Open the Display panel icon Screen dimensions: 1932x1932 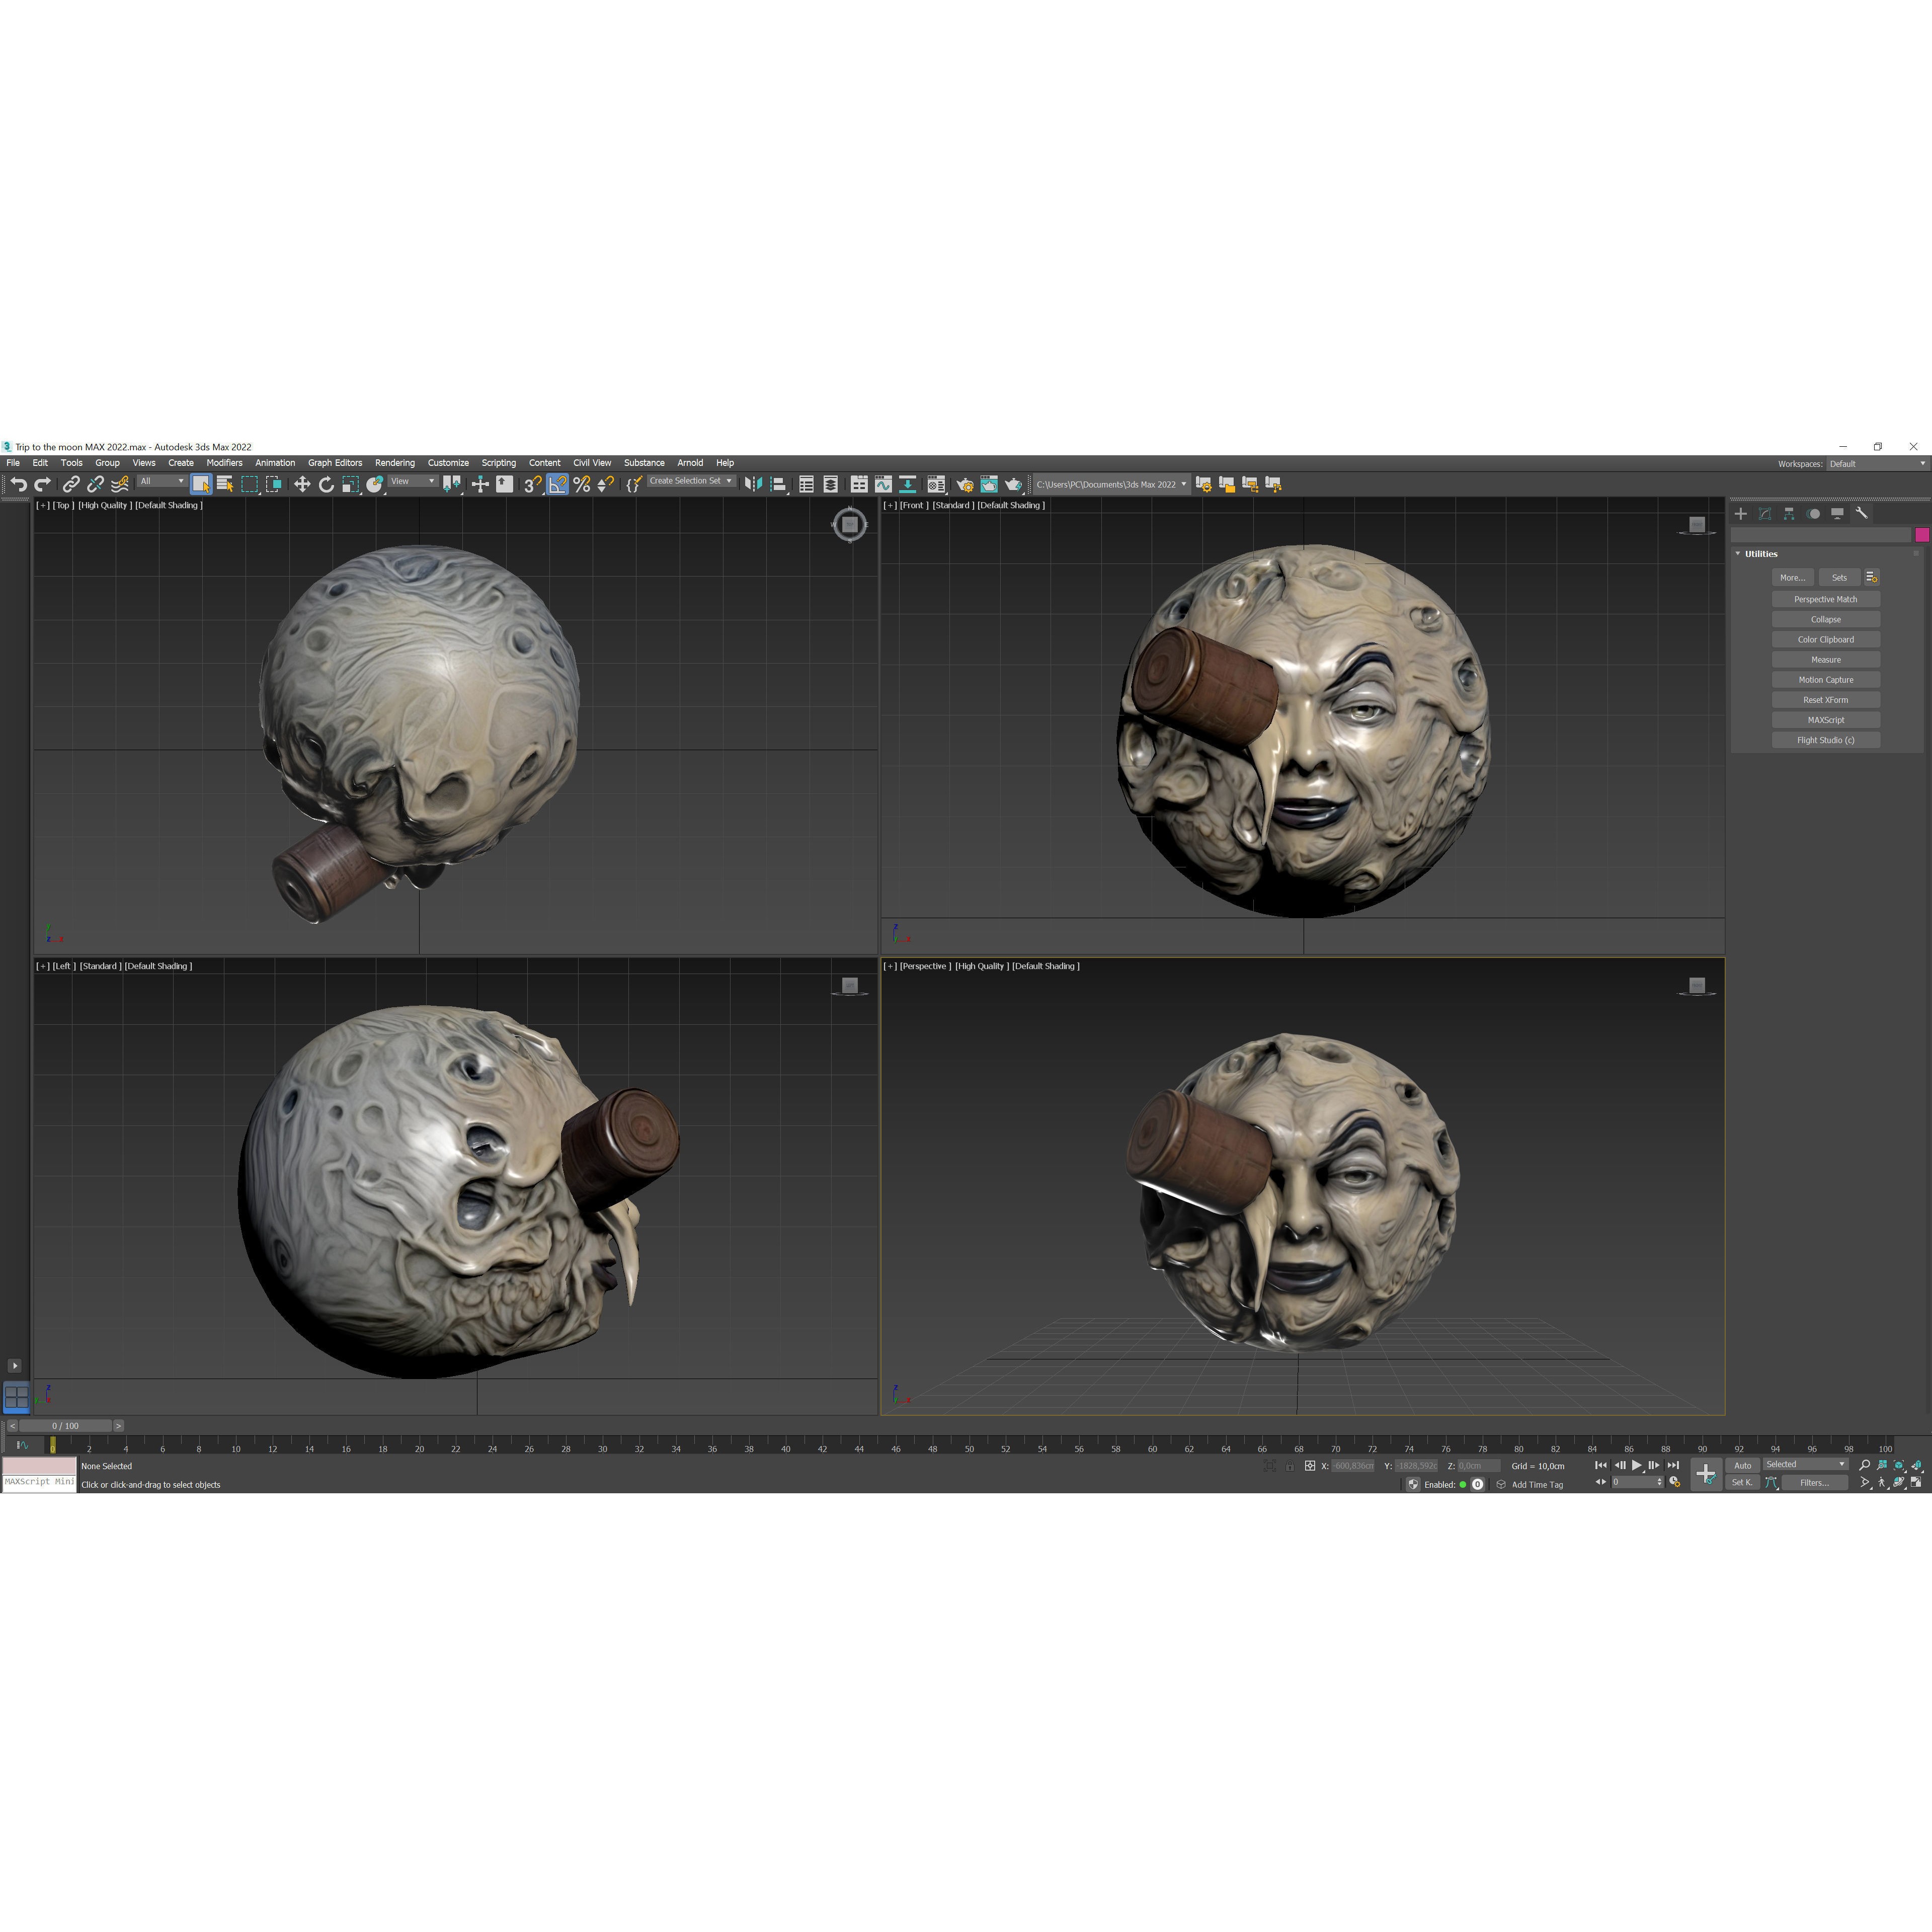(x=1838, y=514)
